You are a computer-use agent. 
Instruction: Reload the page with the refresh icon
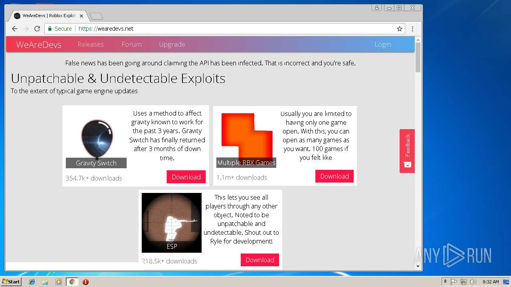tap(37, 29)
